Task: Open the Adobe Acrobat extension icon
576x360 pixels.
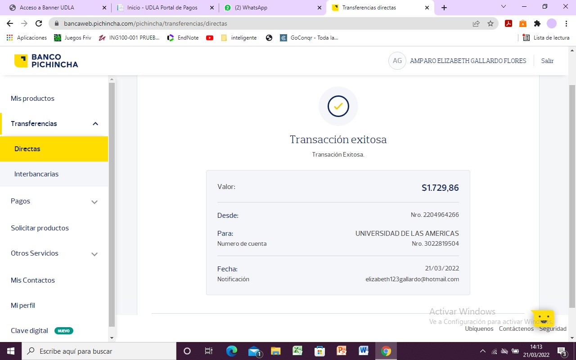Action: tap(508, 23)
